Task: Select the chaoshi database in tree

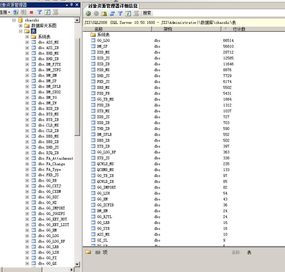Action: point(32,20)
